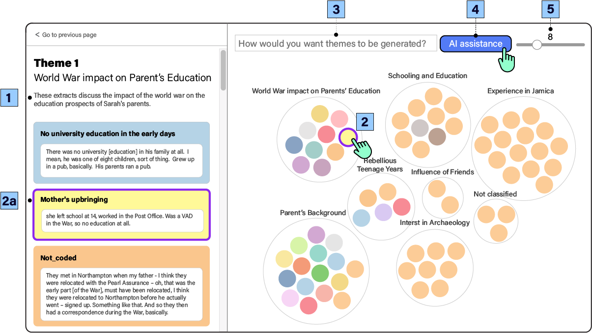Select the red bubble in Parent's Background cluster
592x333 pixels.
(309, 305)
